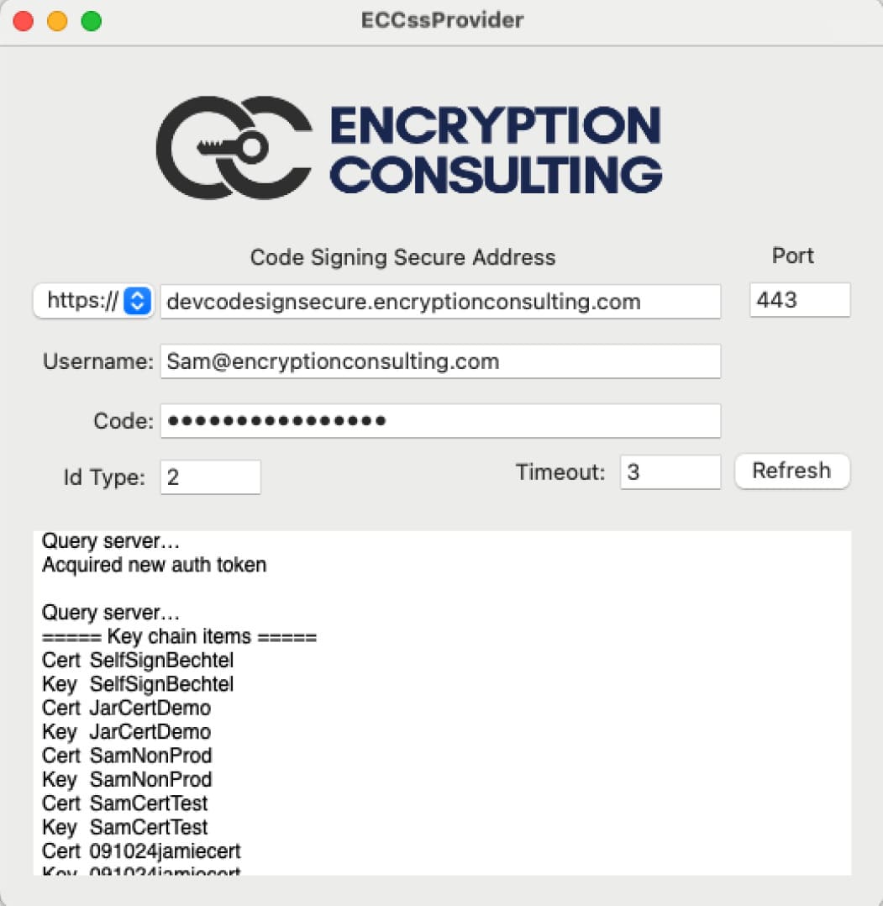
Task: Click the Encryption Consulting wordmark text
Action: (496, 150)
